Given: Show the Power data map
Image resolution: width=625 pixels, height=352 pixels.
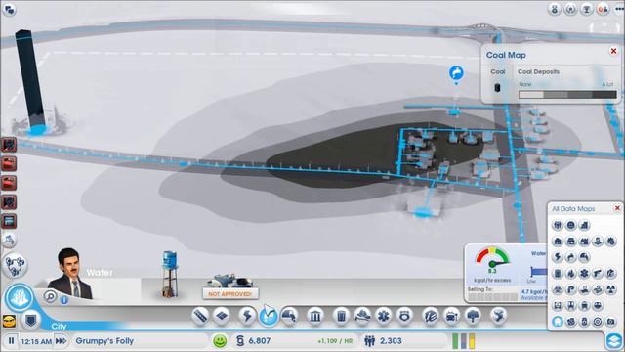Looking at the screenshot, I should tap(558, 257).
